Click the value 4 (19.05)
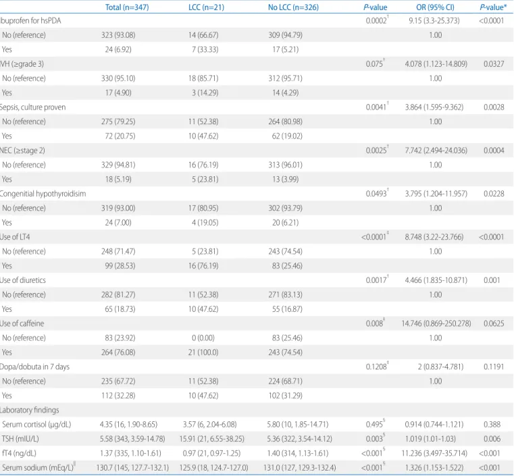 (205, 222)
